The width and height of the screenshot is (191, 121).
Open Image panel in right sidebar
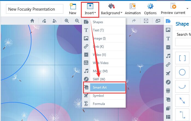click(168, 30)
